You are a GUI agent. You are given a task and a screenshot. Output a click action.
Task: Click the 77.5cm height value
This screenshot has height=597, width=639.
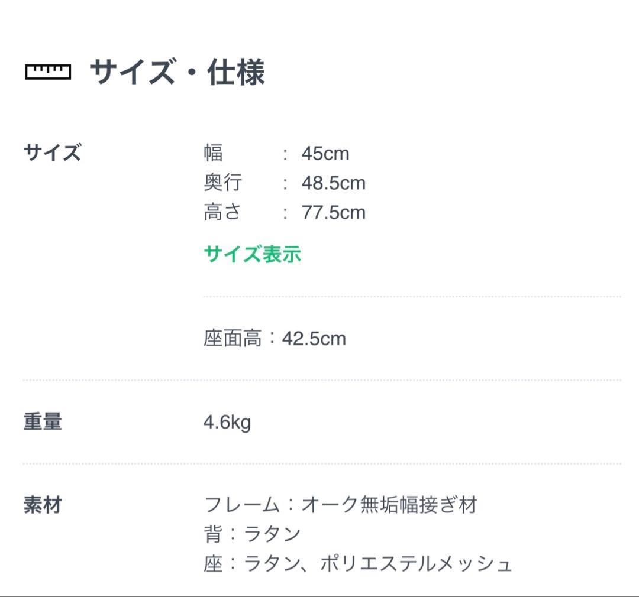(334, 213)
